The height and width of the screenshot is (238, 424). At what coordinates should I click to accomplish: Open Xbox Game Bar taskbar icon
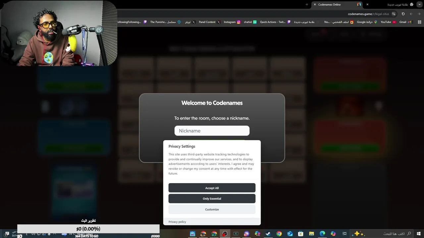(236, 234)
